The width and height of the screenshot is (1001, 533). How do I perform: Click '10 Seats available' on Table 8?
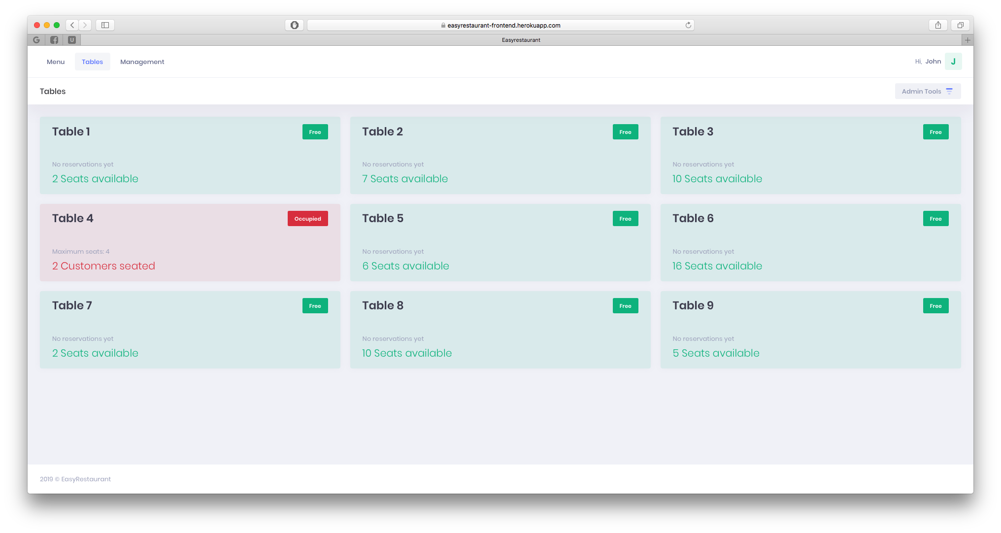(x=407, y=353)
